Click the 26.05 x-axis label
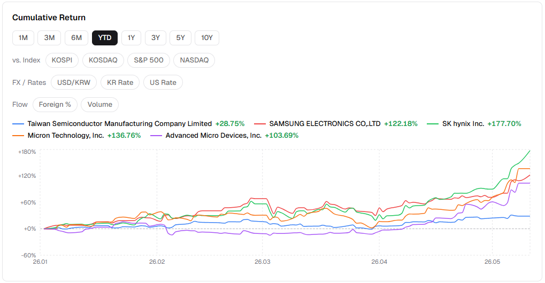545x283 pixels. point(492,262)
